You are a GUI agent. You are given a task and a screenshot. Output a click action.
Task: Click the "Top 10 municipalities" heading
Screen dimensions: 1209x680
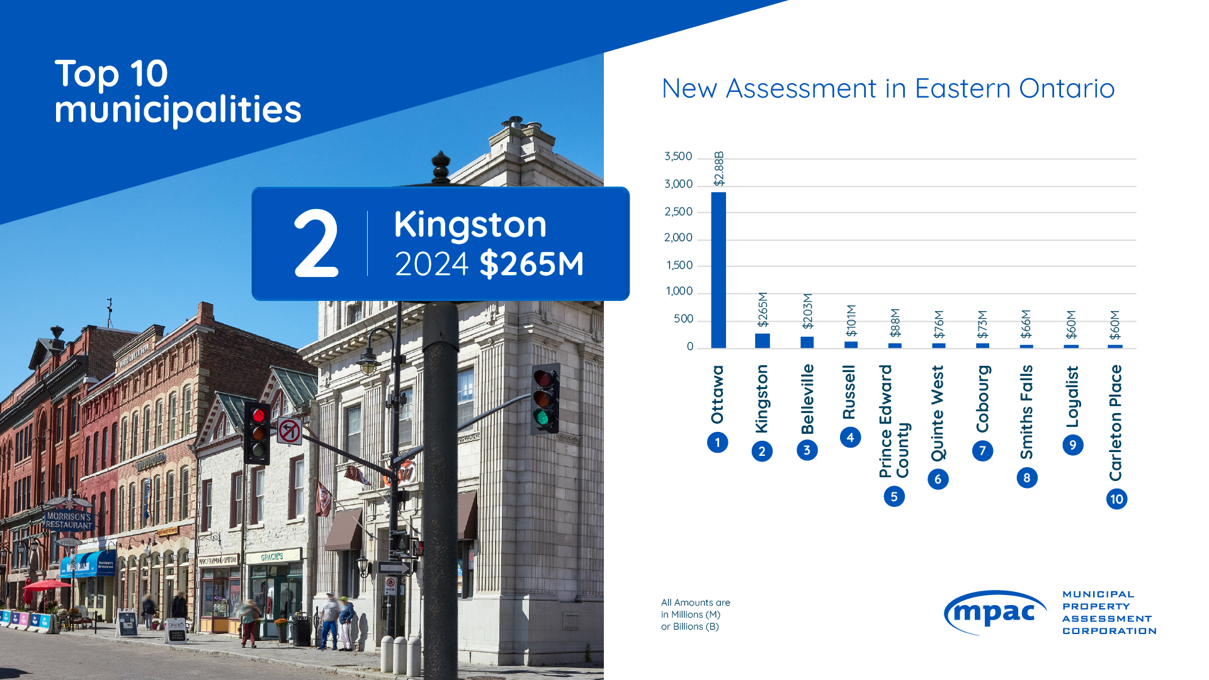click(178, 92)
